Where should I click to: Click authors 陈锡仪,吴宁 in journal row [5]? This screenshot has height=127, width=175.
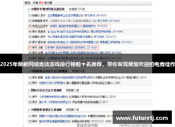tap(39, 37)
